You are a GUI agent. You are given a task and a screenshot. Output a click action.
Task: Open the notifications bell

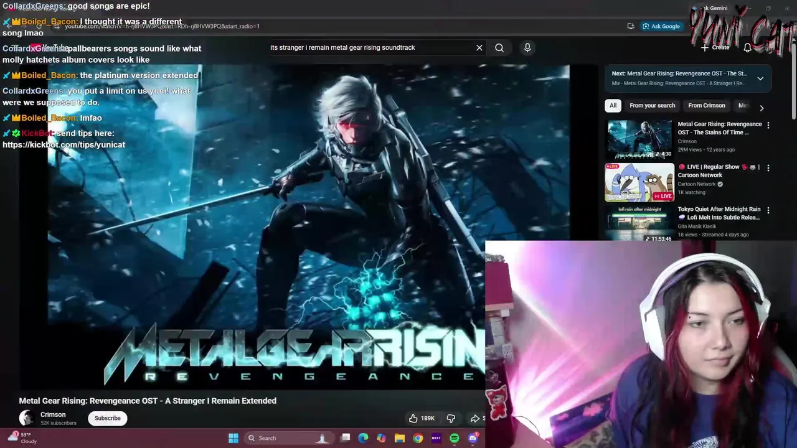coord(748,47)
